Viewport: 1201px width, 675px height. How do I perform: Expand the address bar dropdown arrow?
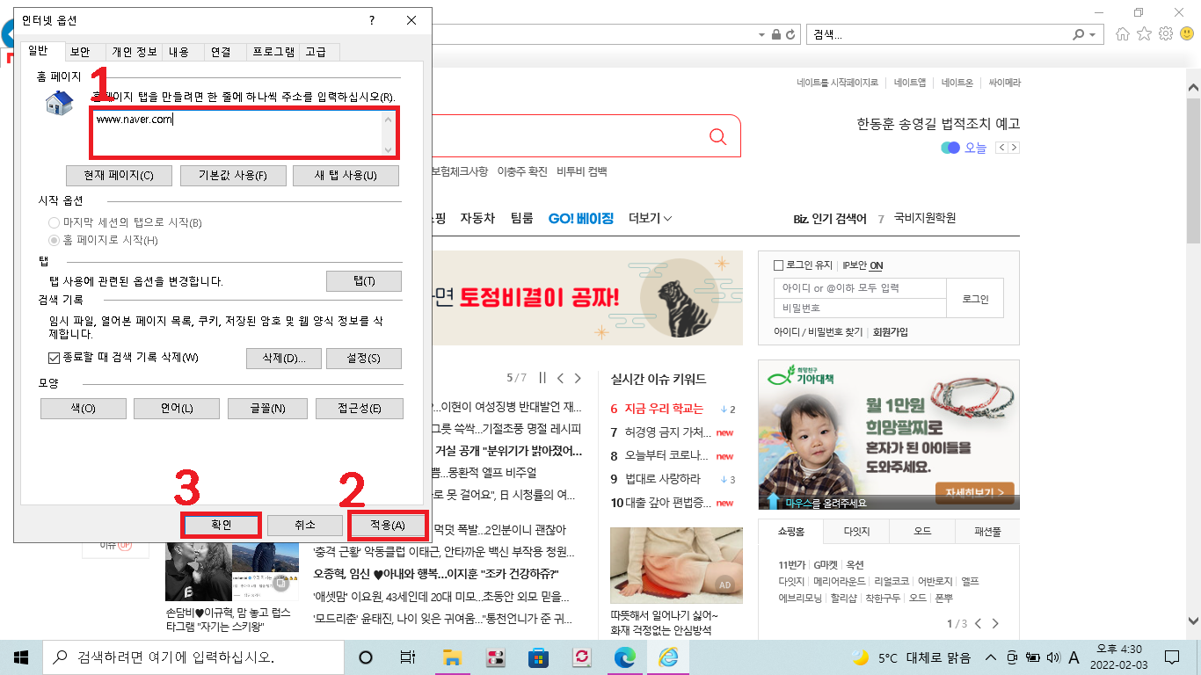pyautogui.click(x=761, y=34)
